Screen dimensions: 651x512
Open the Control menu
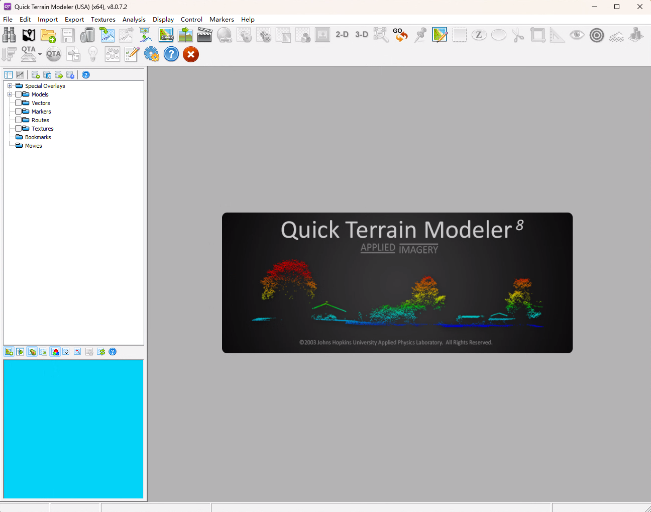(x=191, y=20)
